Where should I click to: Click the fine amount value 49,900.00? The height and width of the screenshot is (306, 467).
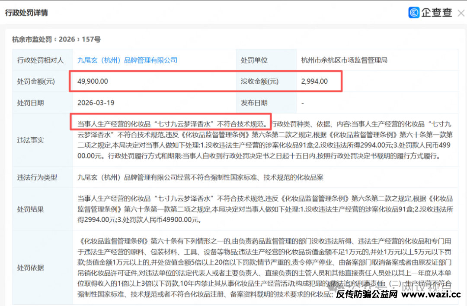point(93,81)
